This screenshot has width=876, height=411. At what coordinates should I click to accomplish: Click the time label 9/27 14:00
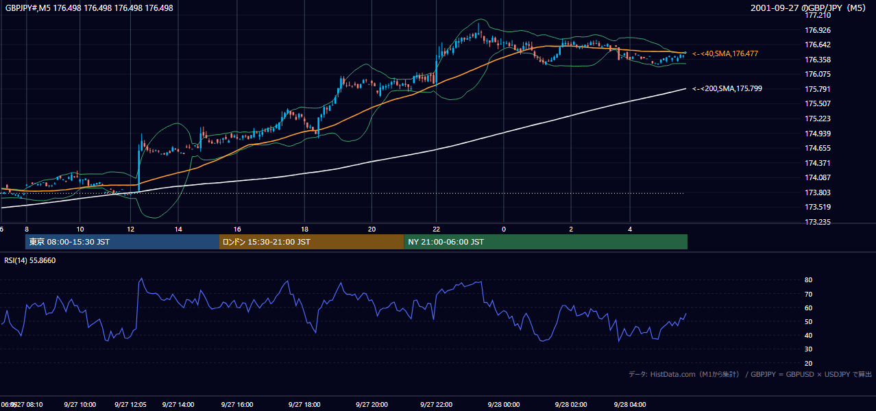(179, 405)
